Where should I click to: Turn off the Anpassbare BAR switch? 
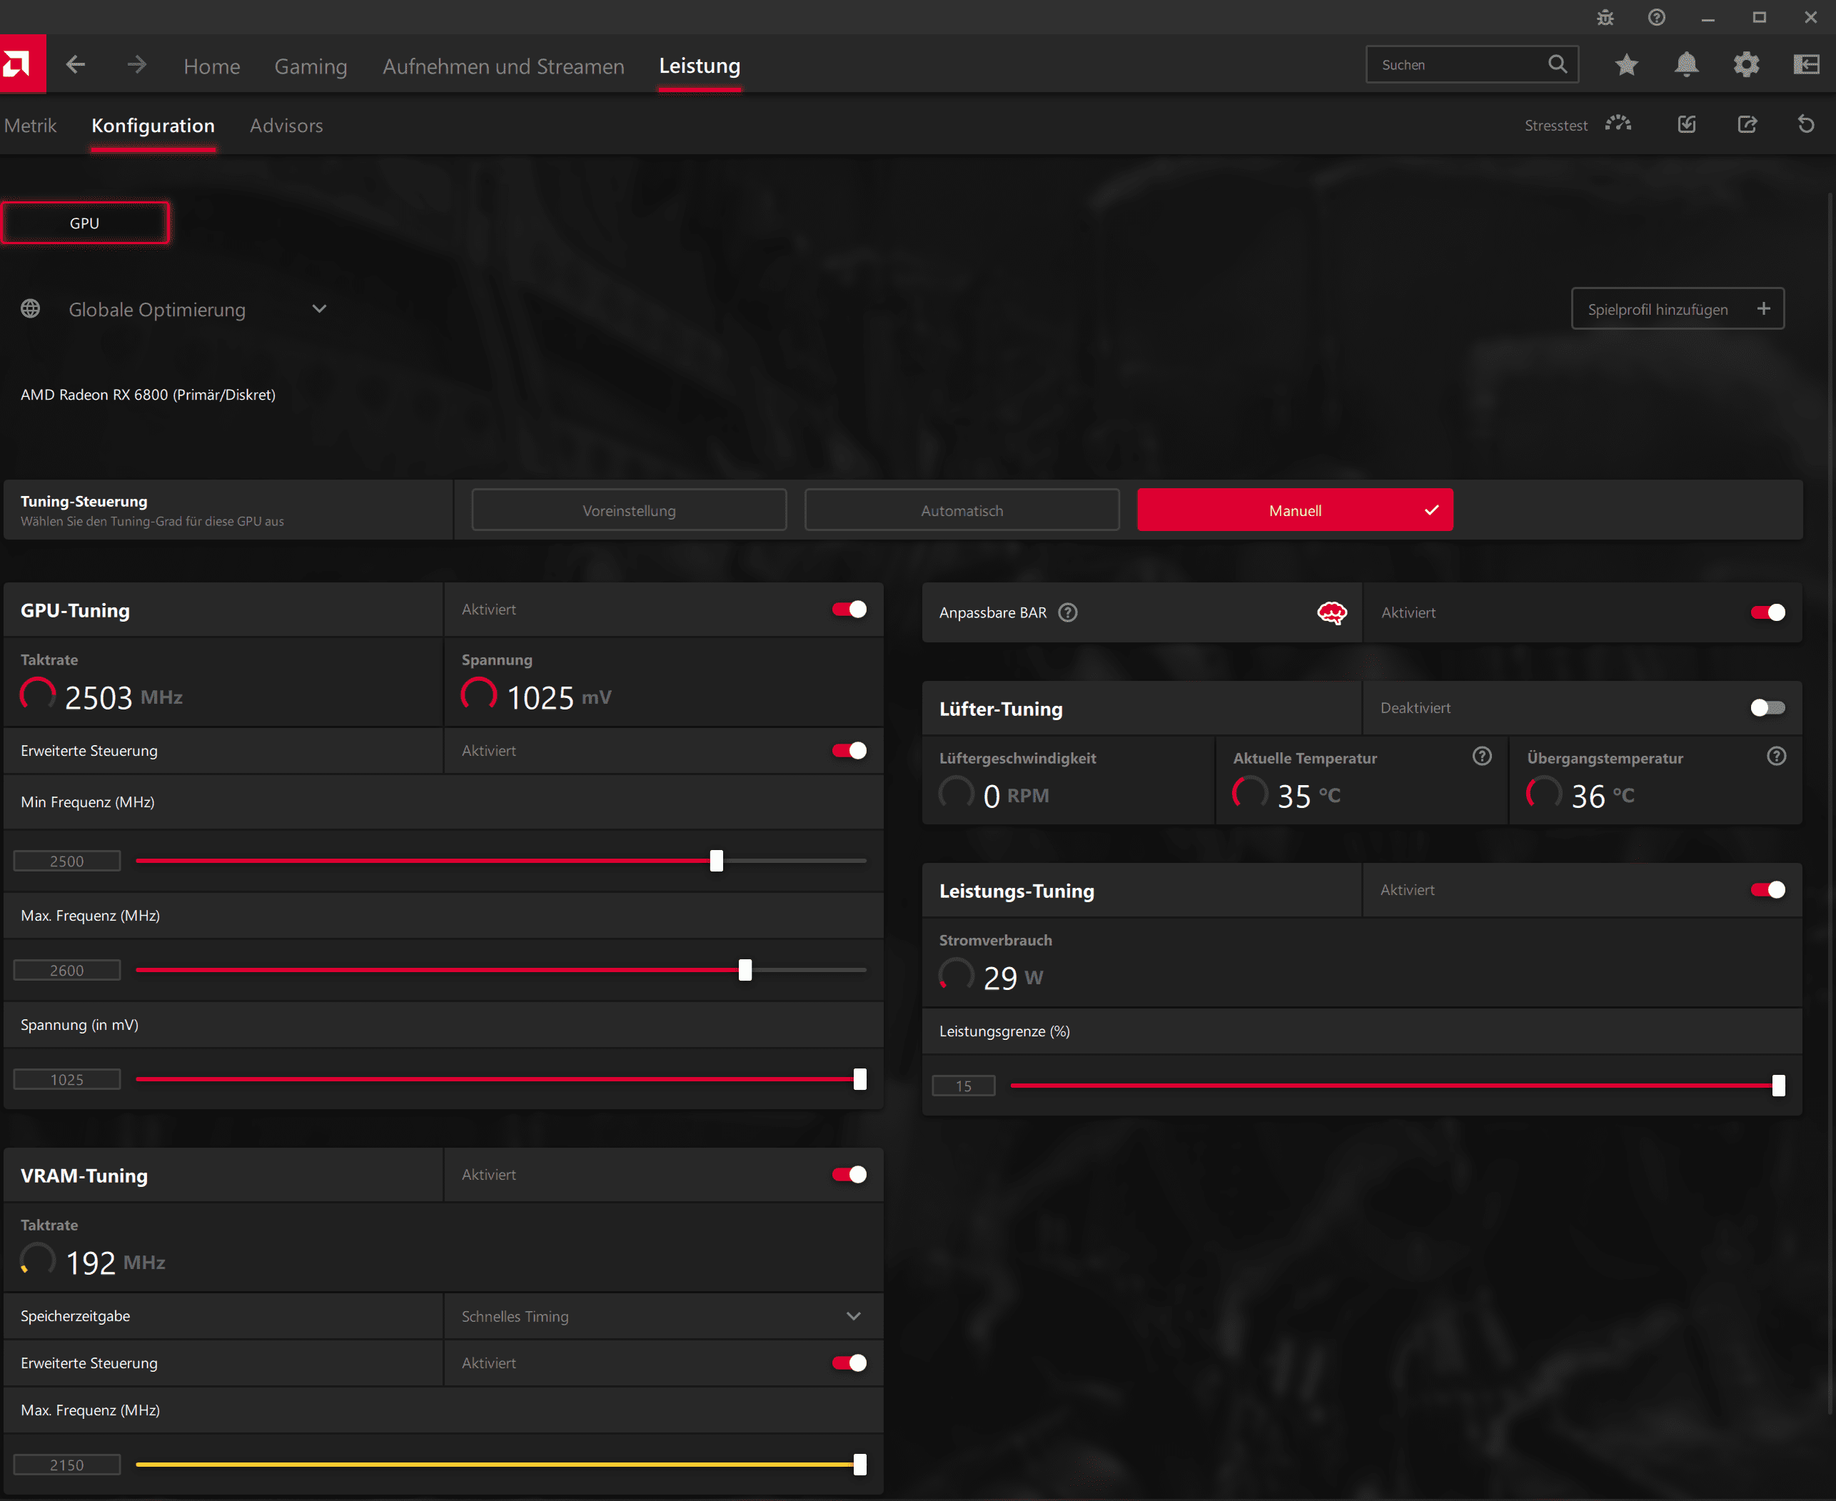point(1767,612)
